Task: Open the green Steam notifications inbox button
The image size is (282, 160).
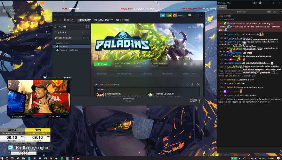Action: (169, 15)
